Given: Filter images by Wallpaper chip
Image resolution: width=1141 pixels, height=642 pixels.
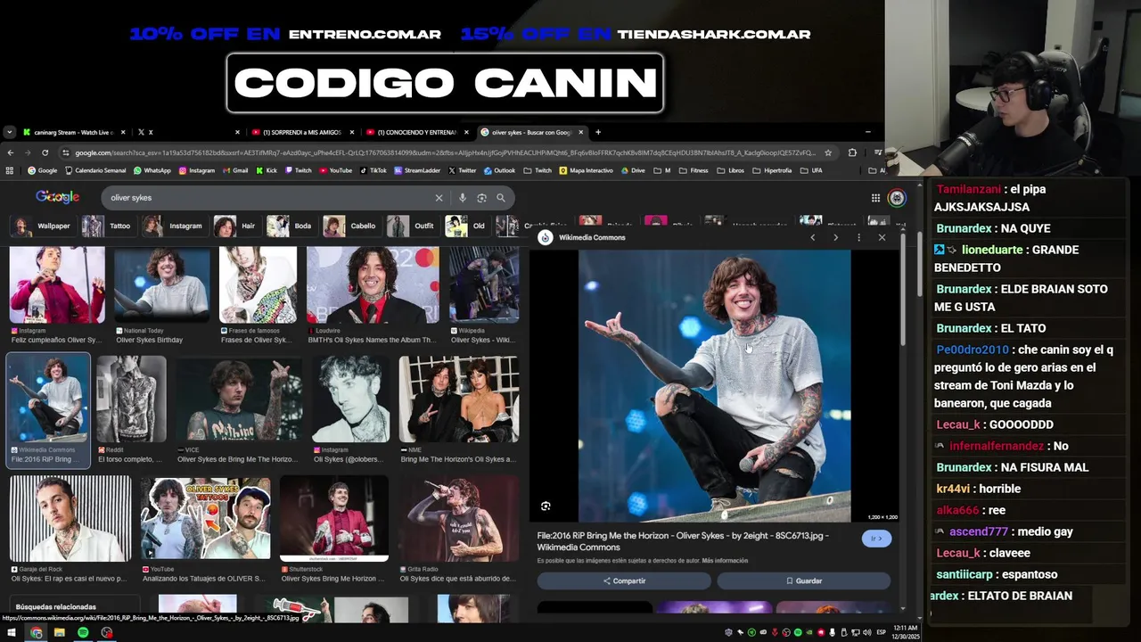Looking at the screenshot, I should pyautogui.click(x=40, y=226).
